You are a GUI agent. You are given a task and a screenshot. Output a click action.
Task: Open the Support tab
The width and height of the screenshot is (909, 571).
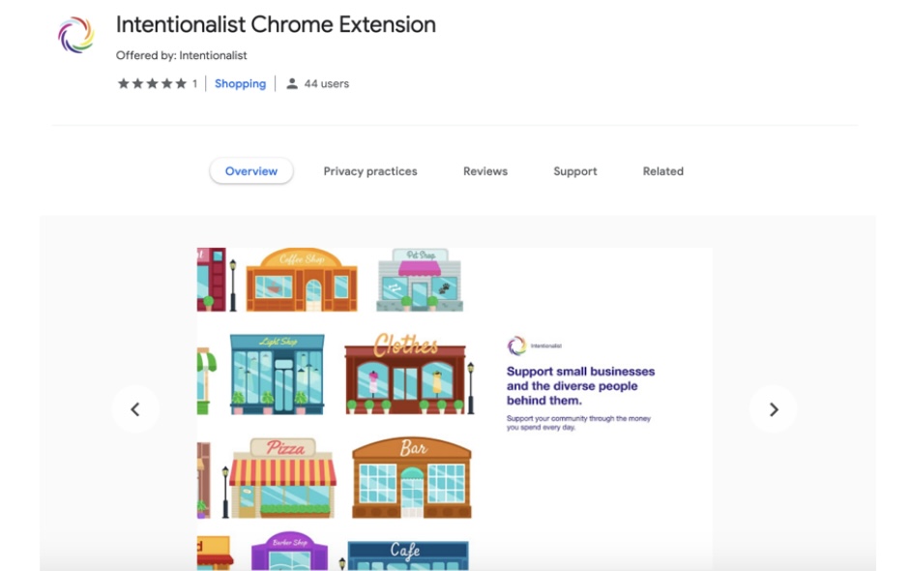[x=575, y=171]
